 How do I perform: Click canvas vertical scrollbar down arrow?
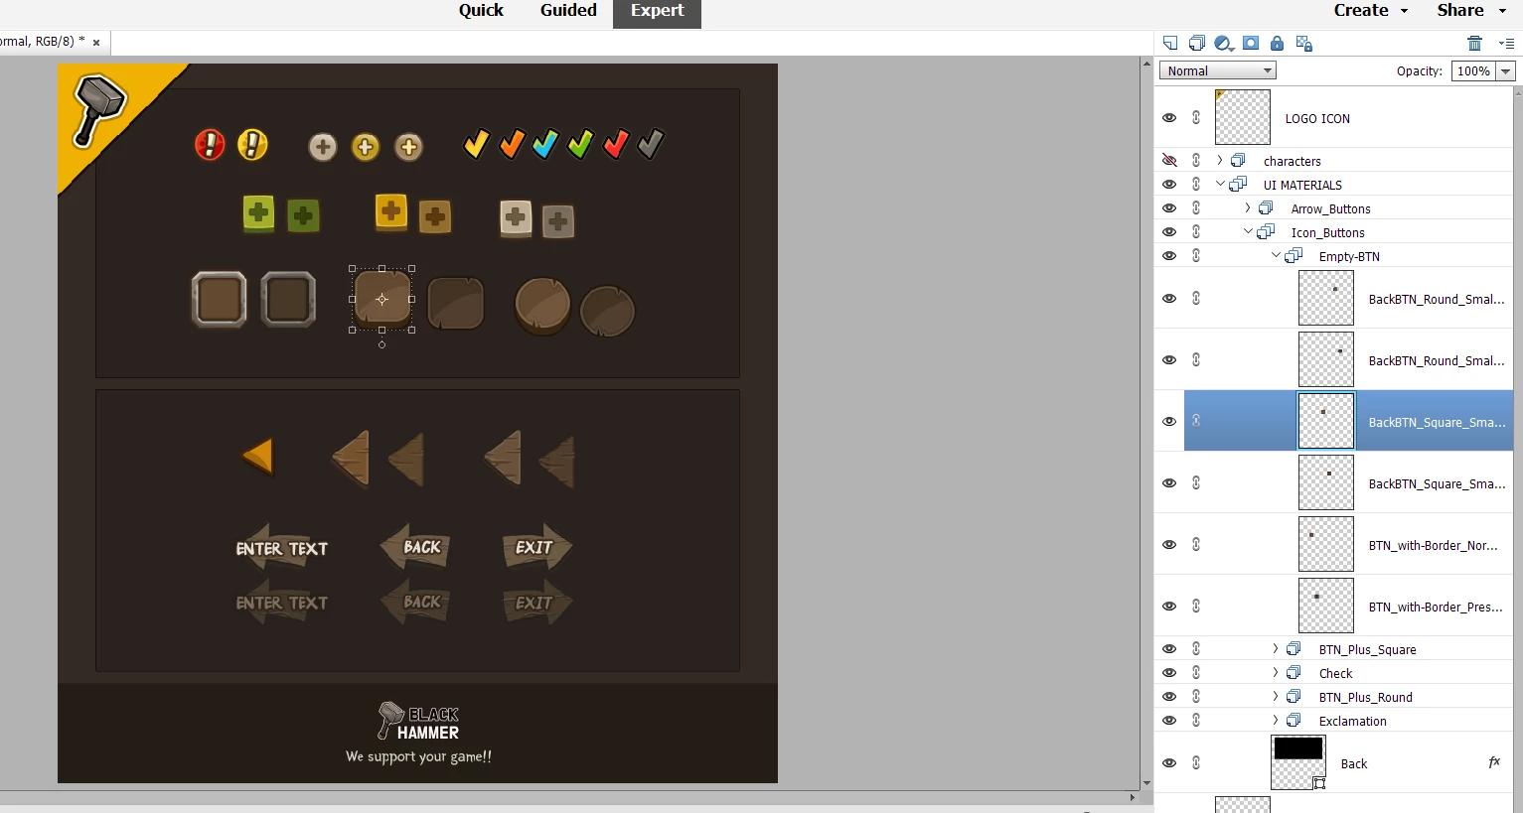point(1146,783)
